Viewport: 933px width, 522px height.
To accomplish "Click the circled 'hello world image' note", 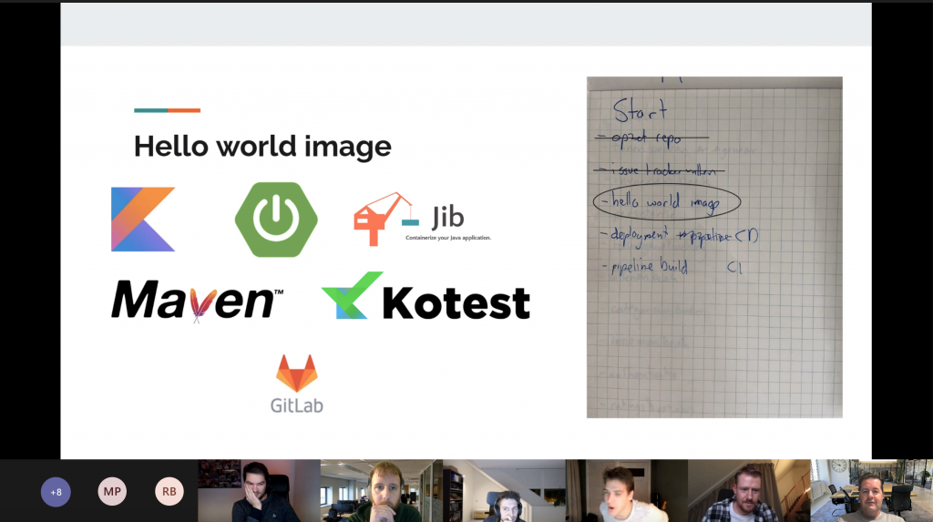I will 666,201.
